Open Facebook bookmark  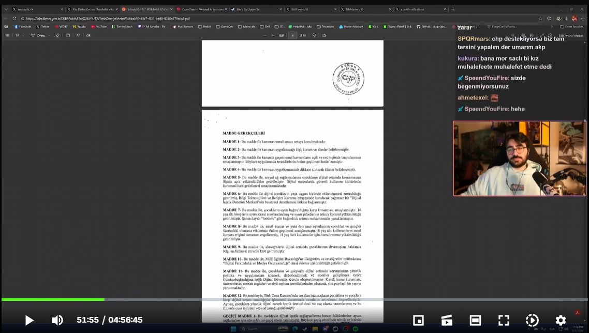23,27
